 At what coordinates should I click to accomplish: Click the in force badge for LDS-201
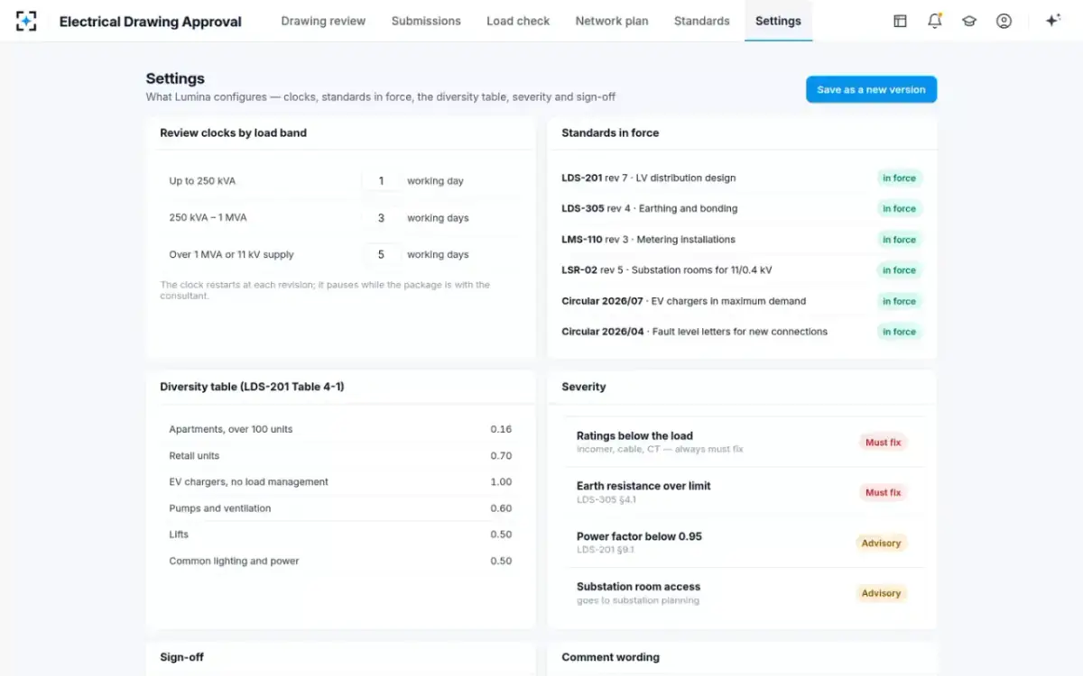coord(899,178)
